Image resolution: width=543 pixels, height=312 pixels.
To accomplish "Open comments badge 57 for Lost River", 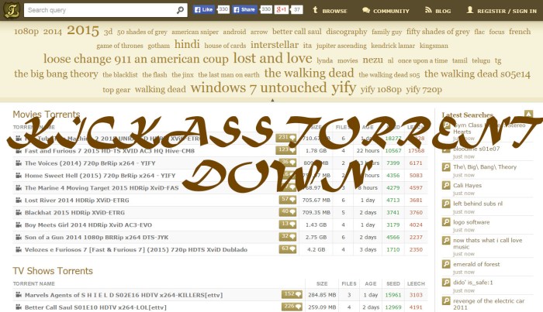I will click(x=288, y=200).
